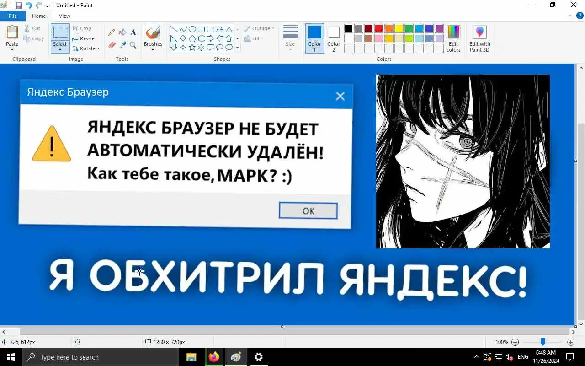The height and width of the screenshot is (366, 585).
Task: Pick the purple color swatch
Action: click(x=439, y=28)
